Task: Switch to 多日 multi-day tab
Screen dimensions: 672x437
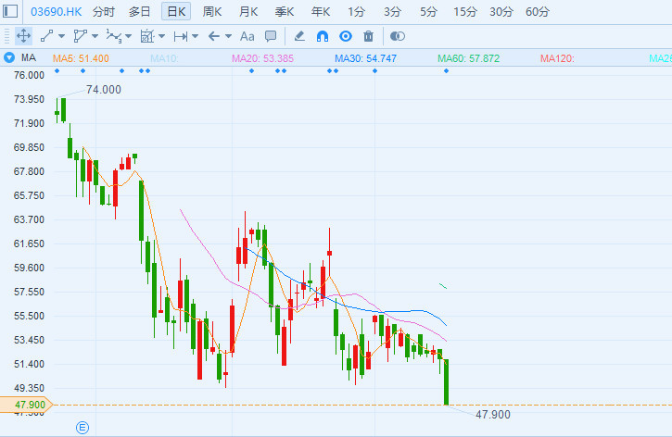Action: (139, 12)
